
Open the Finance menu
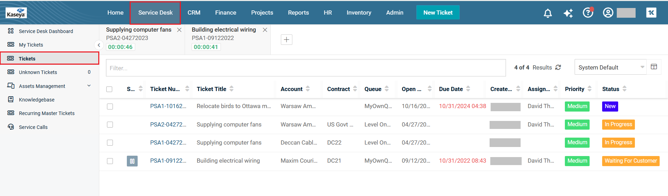[225, 13]
